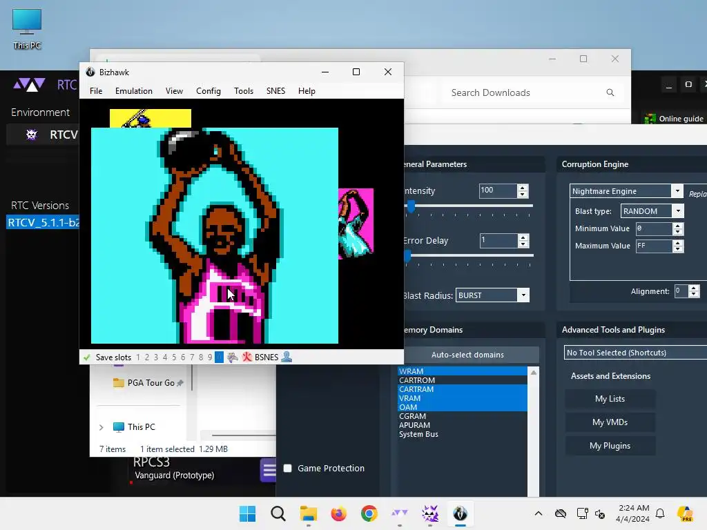707x530 pixels.
Task: Click the PGA Tour Go folder icon
Action: pyautogui.click(x=118, y=382)
